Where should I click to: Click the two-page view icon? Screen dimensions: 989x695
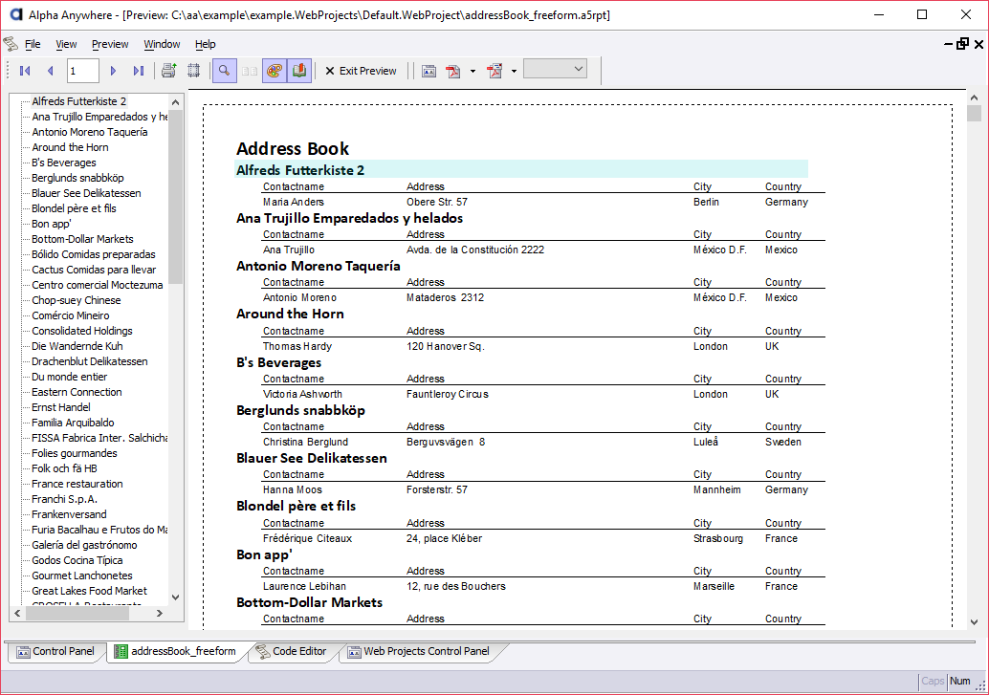[250, 71]
